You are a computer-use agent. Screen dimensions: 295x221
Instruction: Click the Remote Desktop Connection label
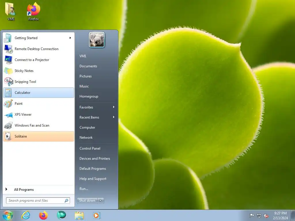37,49
